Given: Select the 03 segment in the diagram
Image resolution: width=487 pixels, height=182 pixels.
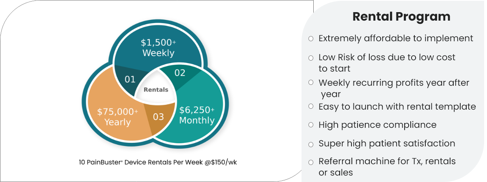Looking at the screenshot, I should click(158, 117).
